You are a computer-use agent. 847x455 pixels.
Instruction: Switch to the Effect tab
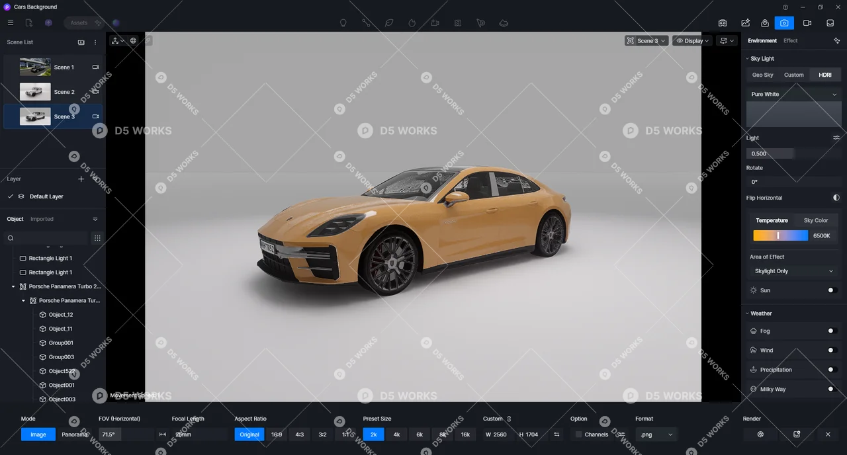(790, 41)
